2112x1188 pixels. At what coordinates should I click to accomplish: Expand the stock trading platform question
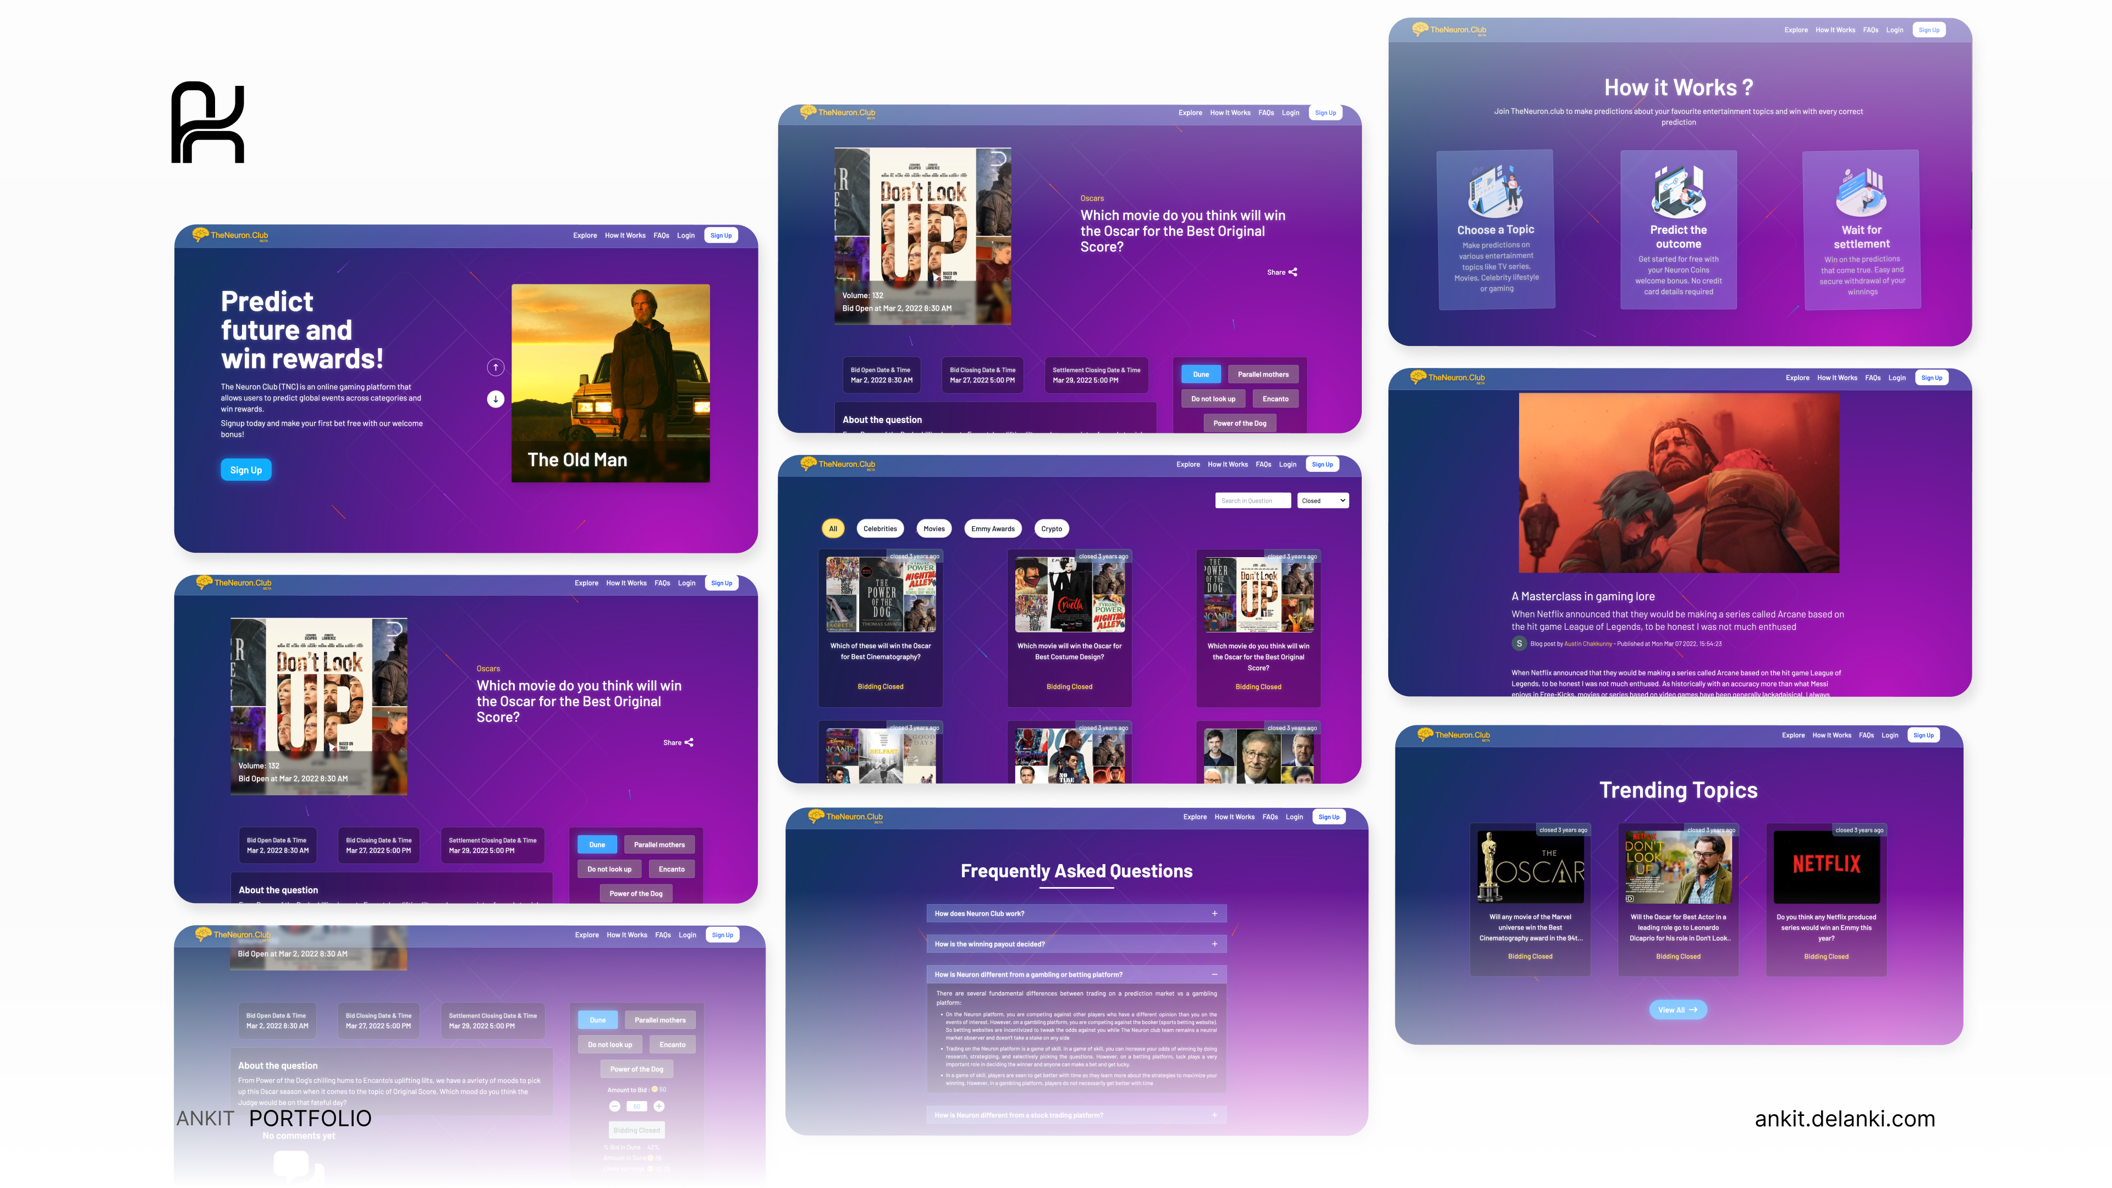1076,1115
